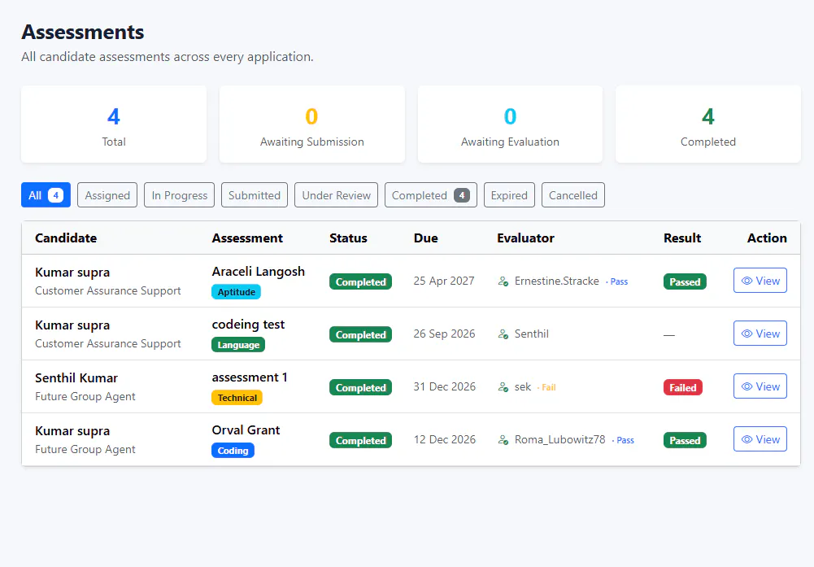Click evaluator icon beside Roma_Lubowitz78
Screen dimensions: 814x567
503,440
